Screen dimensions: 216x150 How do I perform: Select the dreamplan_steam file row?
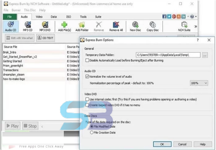click(x=34, y=74)
